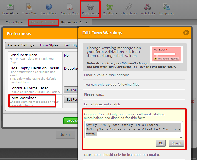
Task: Click the Thank You page icon
Action: [x=29, y=7]
